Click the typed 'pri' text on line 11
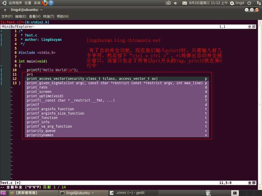Screen dimensions: 262x196 click(30, 74)
